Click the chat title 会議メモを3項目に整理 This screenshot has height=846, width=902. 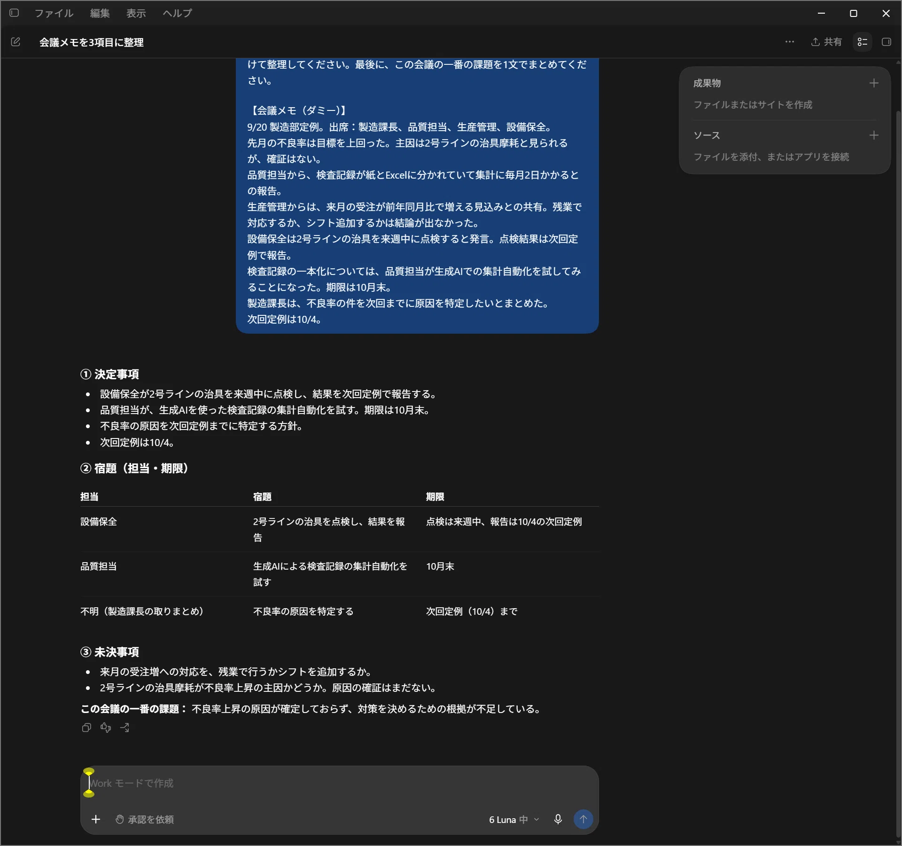(x=92, y=42)
